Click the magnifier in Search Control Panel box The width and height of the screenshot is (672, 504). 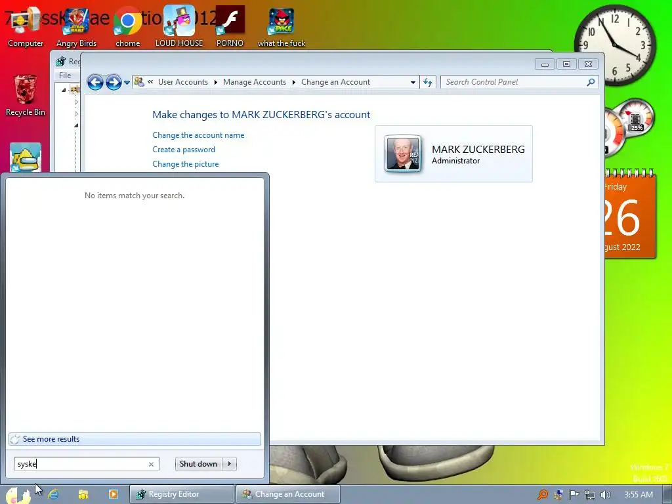click(591, 82)
